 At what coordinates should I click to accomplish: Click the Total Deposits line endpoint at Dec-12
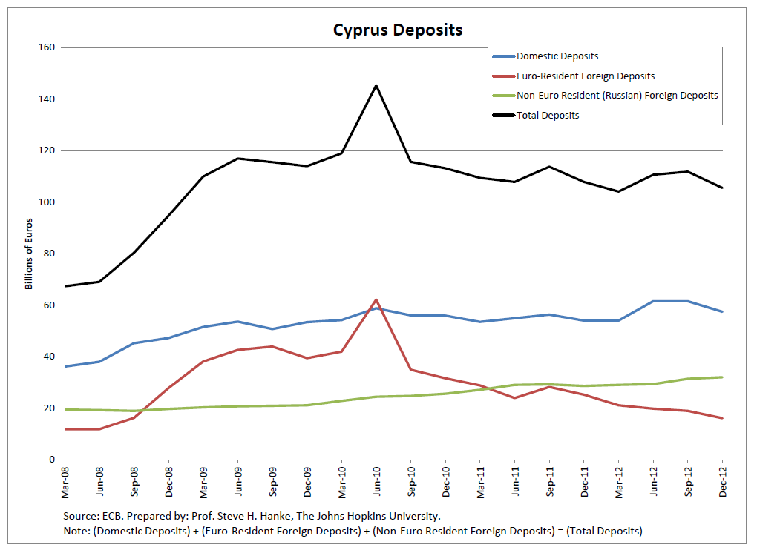(x=723, y=188)
